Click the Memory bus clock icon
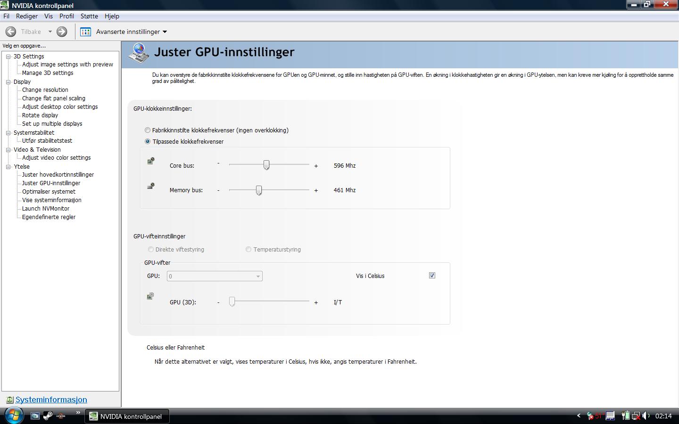This screenshot has width=679, height=424. point(151,186)
